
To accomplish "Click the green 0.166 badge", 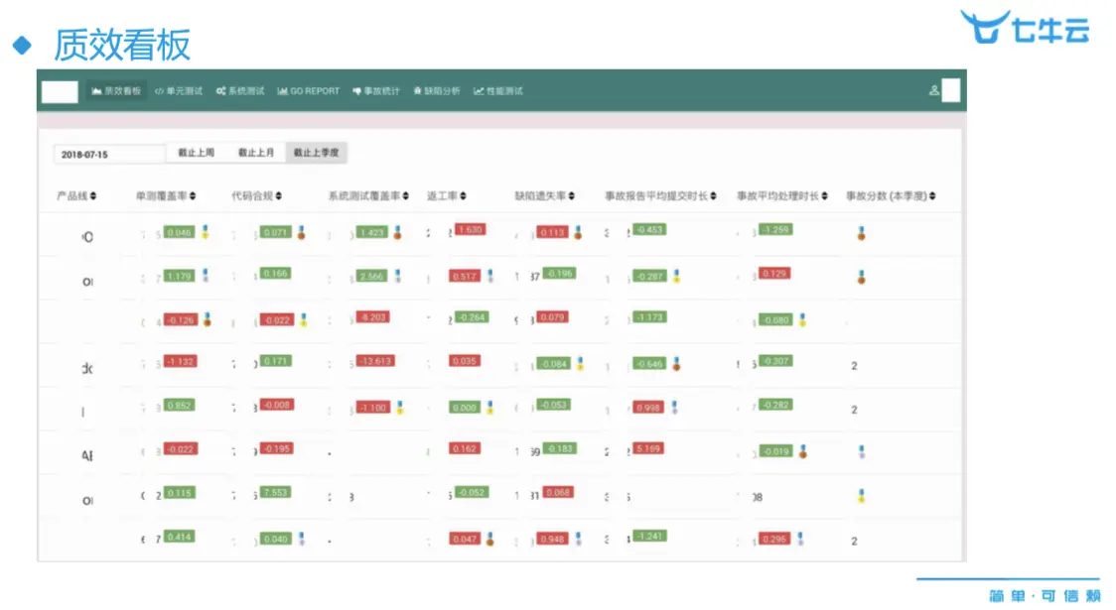I will [275, 274].
